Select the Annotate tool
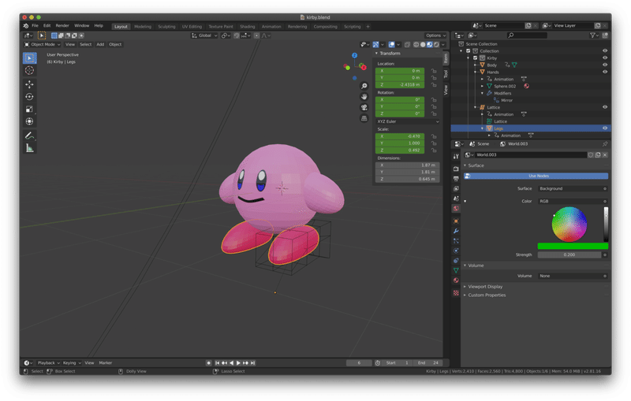 [30, 136]
